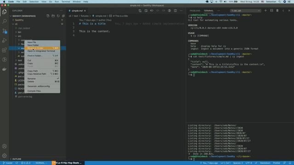The width and height of the screenshot is (294, 165).
Task: Click Ln 1, Col 1 indicator
Action: coord(226,163)
